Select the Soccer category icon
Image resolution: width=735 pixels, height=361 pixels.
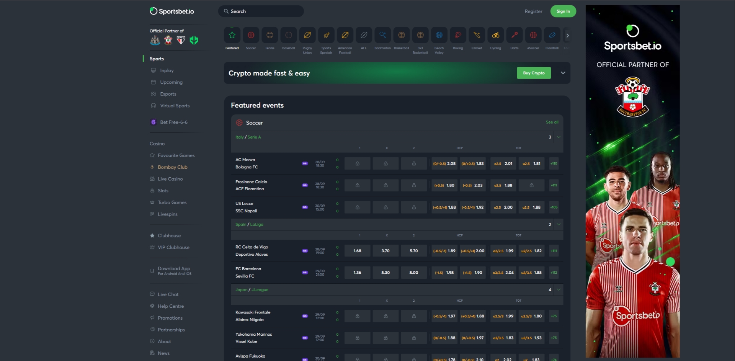251,35
